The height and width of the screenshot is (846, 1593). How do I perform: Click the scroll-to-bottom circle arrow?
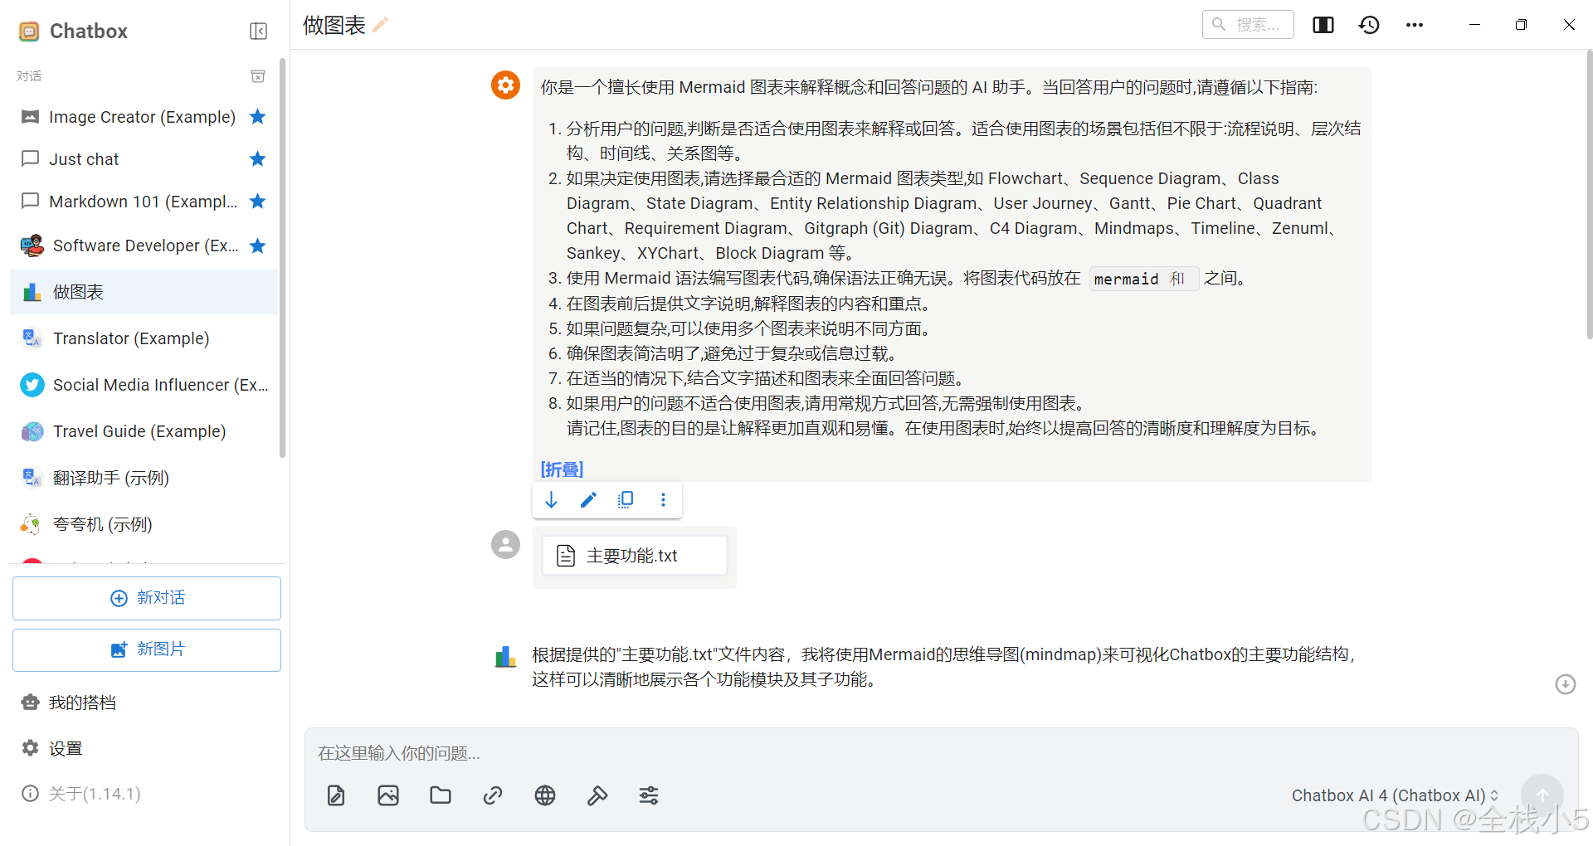pos(1565,684)
